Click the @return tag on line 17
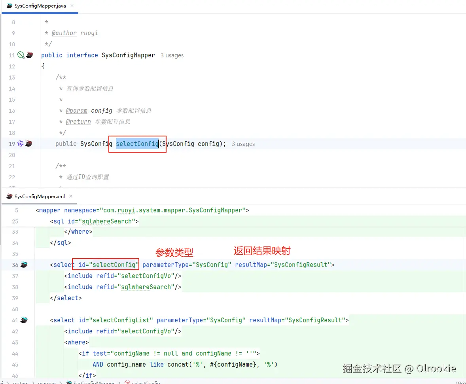466x384 pixels. pyautogui.click(x=78, y=121)
